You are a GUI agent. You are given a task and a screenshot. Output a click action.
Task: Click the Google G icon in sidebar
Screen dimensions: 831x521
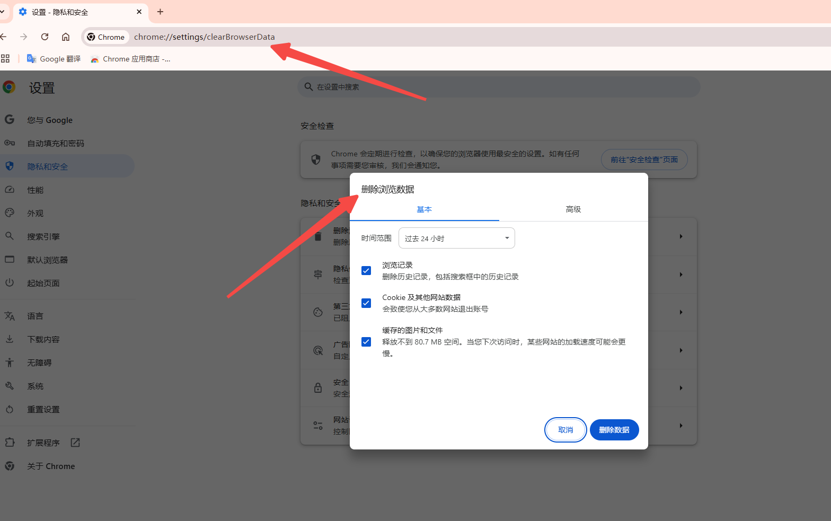click(10, 119)
